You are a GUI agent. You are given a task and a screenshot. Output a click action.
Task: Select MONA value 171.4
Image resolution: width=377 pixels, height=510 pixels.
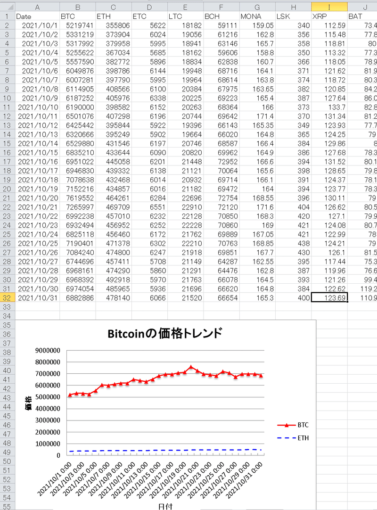[258, 116]
